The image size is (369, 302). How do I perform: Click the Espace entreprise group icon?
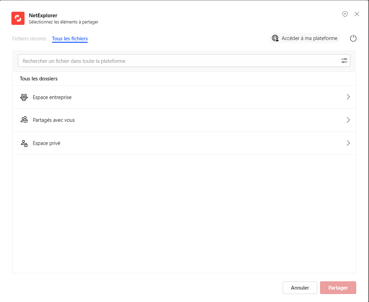tap(24, 97)
